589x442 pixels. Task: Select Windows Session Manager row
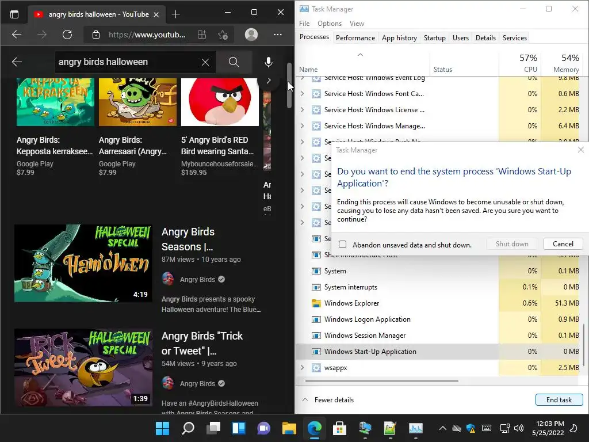click(438, 336)
